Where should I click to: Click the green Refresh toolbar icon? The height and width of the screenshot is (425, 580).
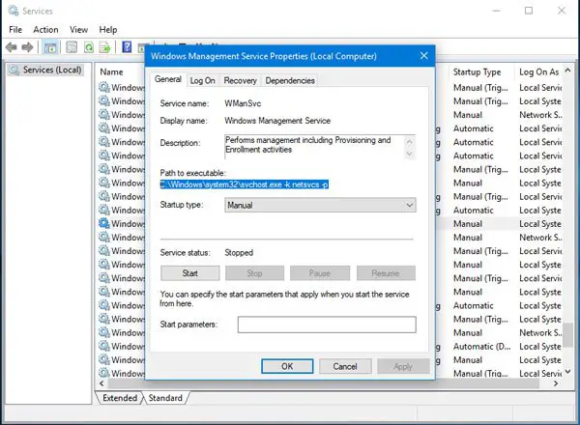click(89, 47)
